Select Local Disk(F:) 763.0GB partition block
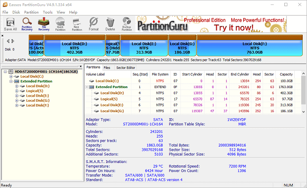 tap(250, 46)
